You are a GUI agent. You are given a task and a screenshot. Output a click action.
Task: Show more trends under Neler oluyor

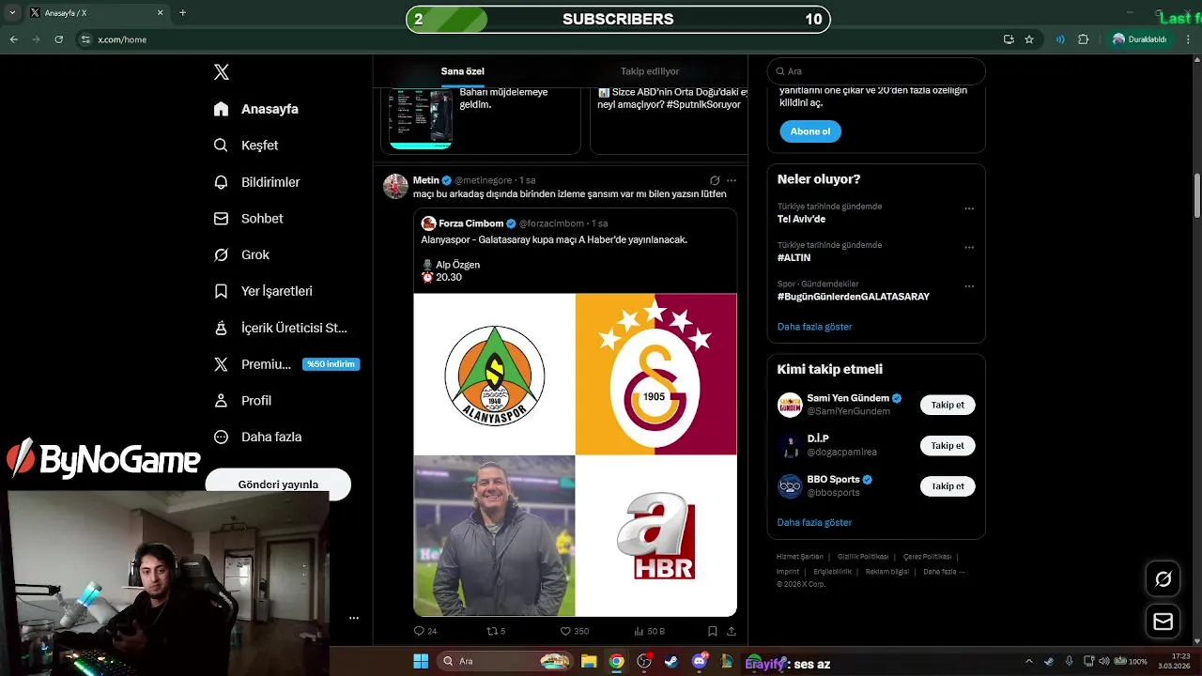814,327
